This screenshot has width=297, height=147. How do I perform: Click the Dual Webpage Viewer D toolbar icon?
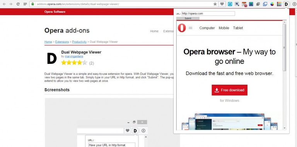[286, 4]
